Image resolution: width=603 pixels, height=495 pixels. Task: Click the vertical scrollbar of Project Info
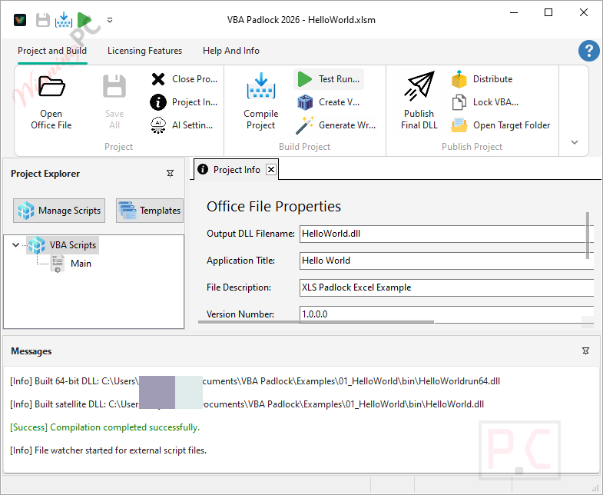(587, 235)
